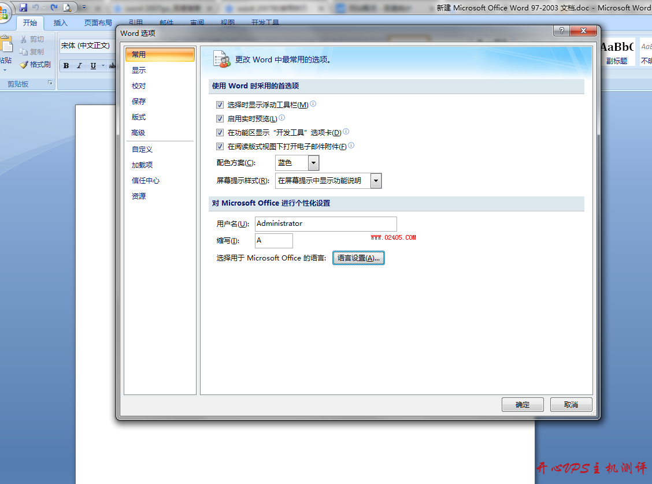
Task: Click the Print Preview icon in quick access toolbar
Action: coord(66,7)
